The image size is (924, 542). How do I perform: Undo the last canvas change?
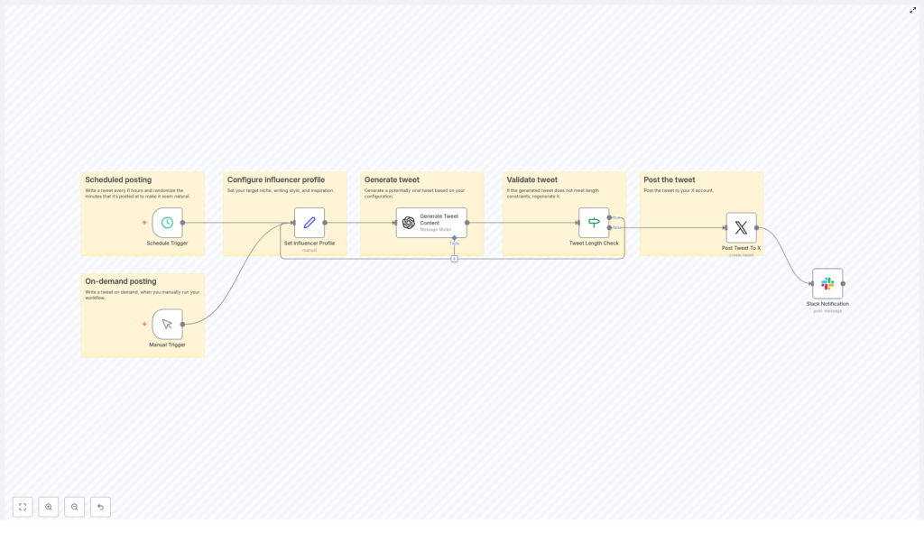pos(100,507)
